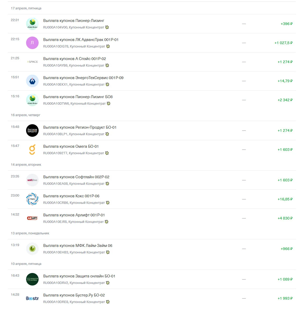
Task: Click the ASPACE logo icon
Action: click(x=32, y=62)
